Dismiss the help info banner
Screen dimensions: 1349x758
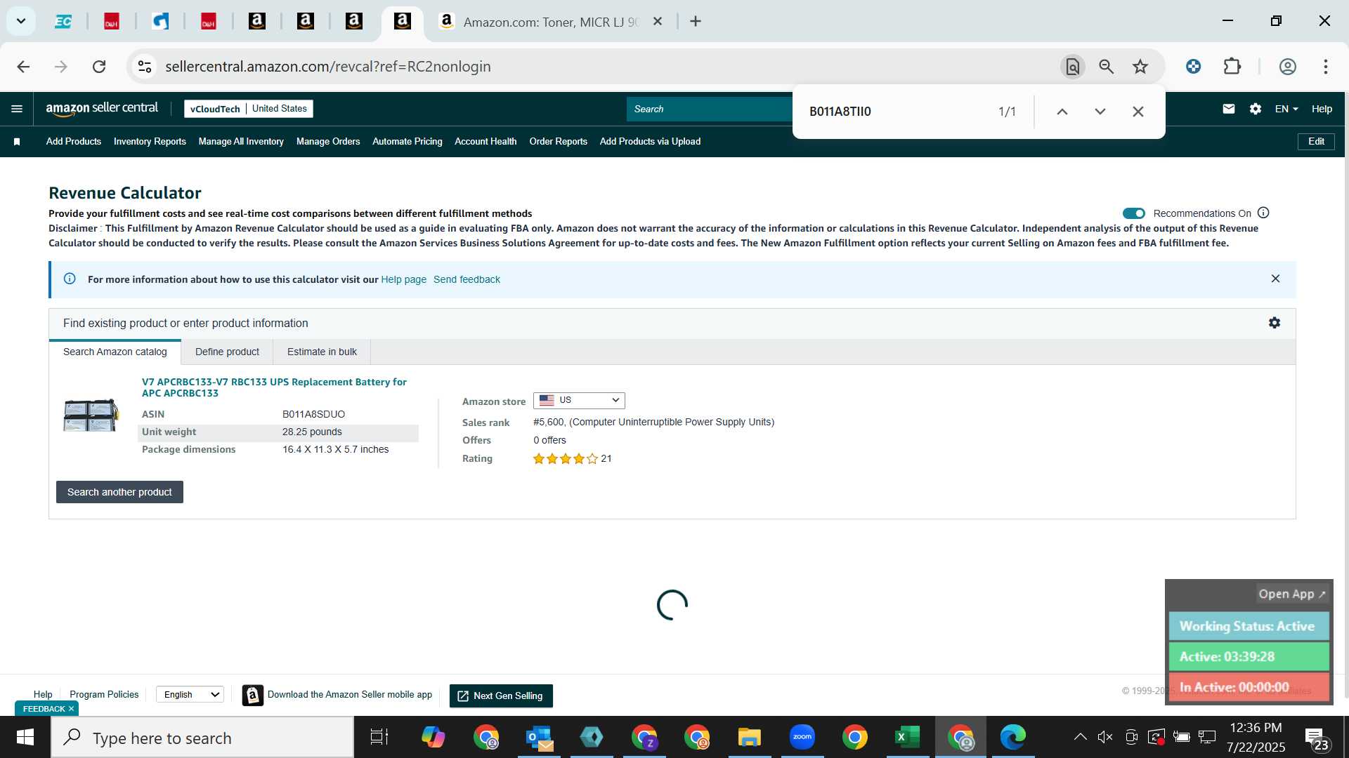[x=1275, y=279]
